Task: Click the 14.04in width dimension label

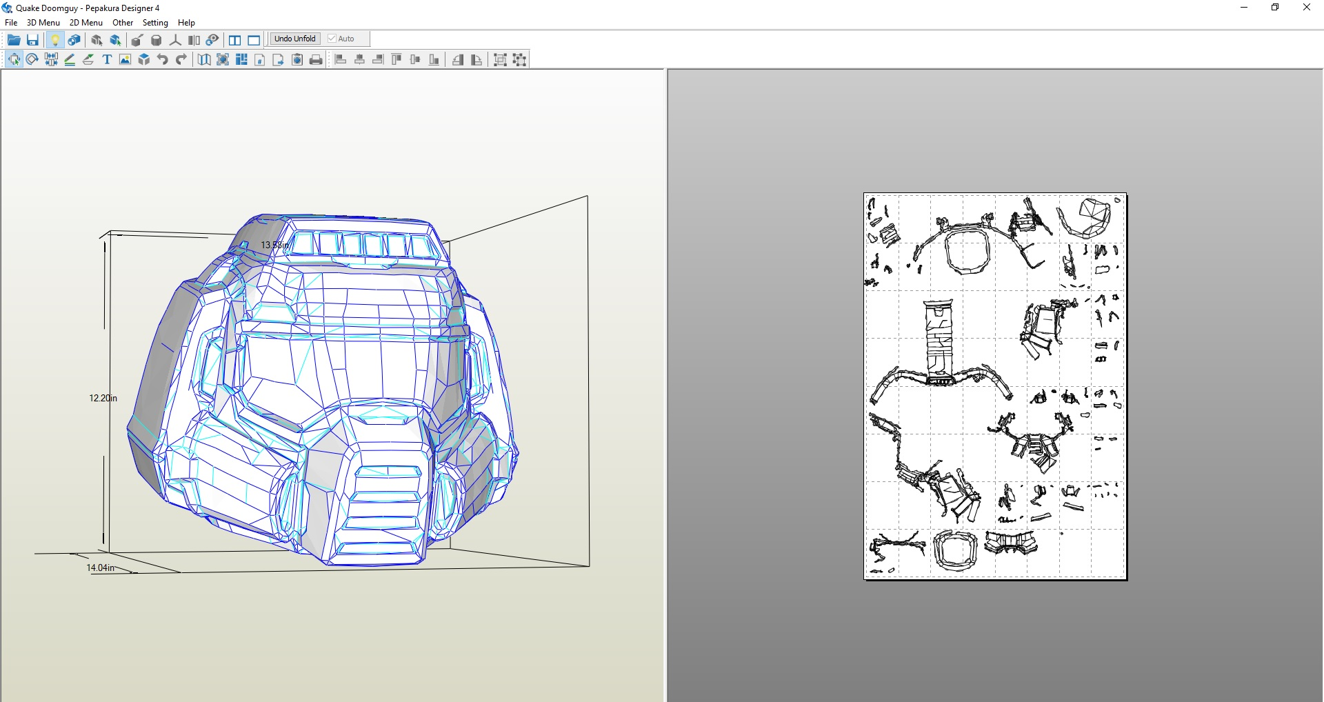Action: [101, 568]
